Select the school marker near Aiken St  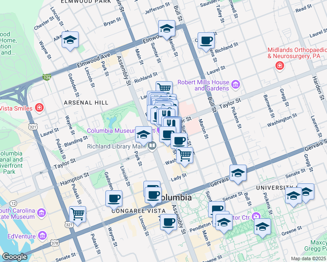point(70,41)
